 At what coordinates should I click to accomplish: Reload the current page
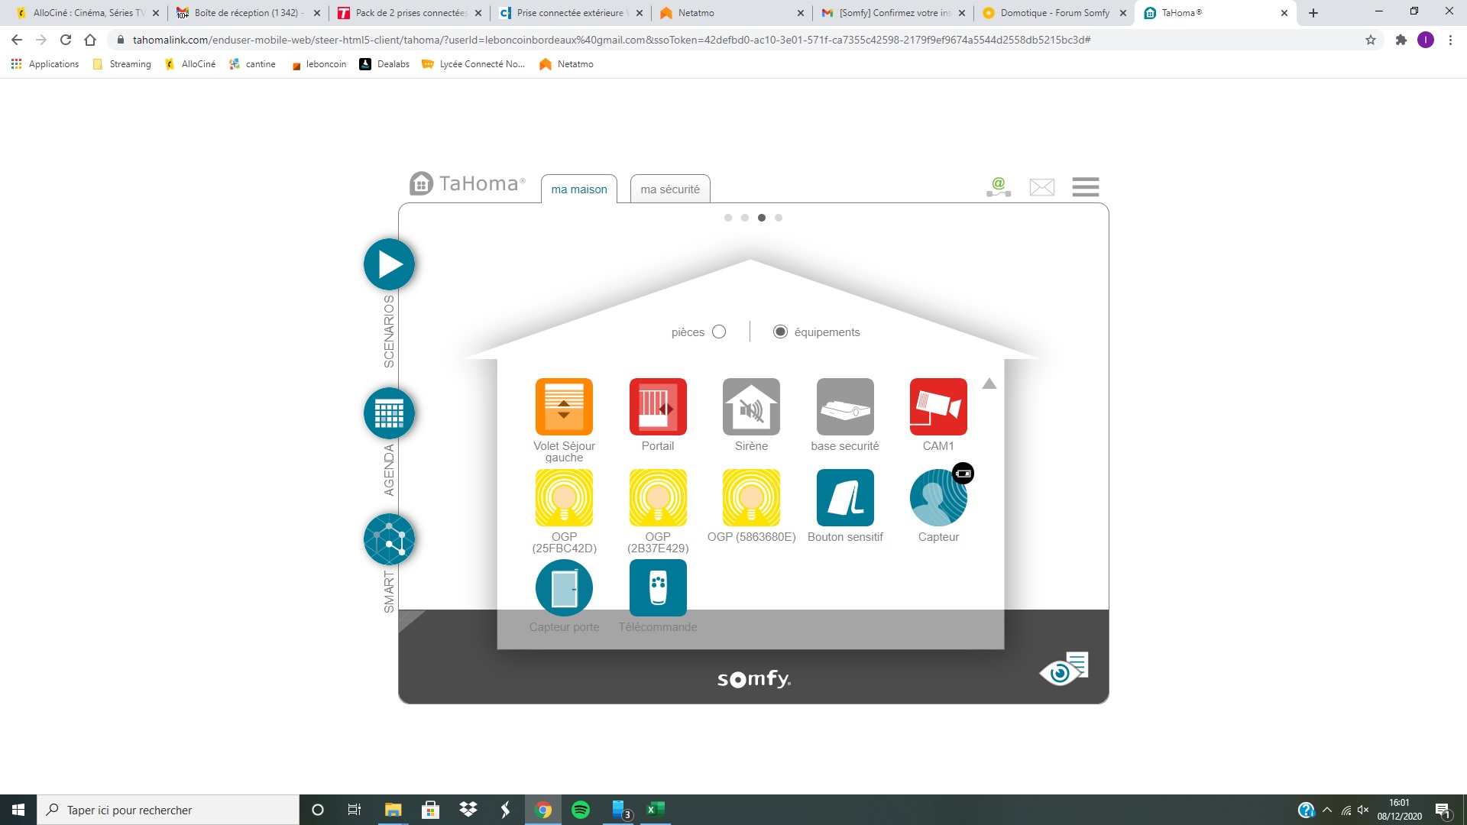click(66, 40)
